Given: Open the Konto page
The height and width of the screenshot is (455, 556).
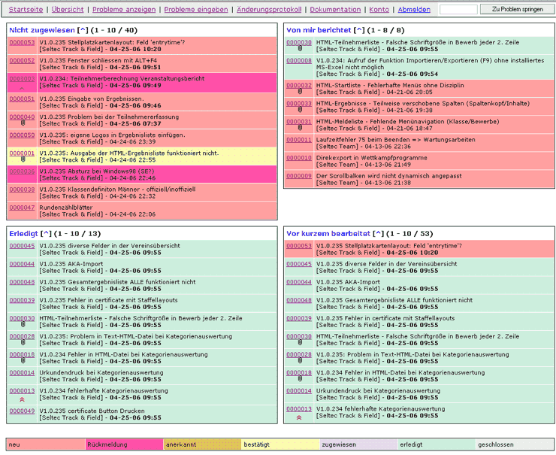Looking at the screenshot, I should [379, 10].
